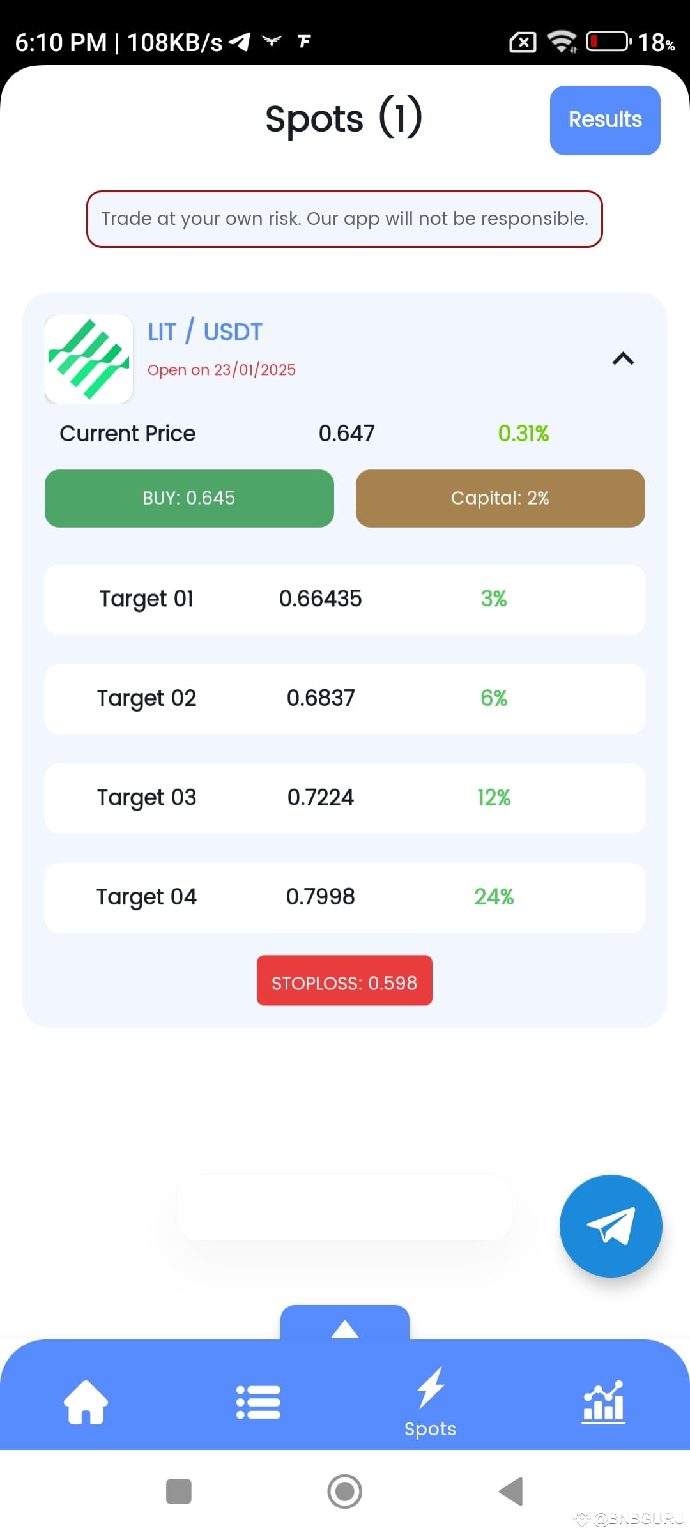Tap the Telegram floating action button
Viewport: 690px width, 1533px height.
(611, 1226)
